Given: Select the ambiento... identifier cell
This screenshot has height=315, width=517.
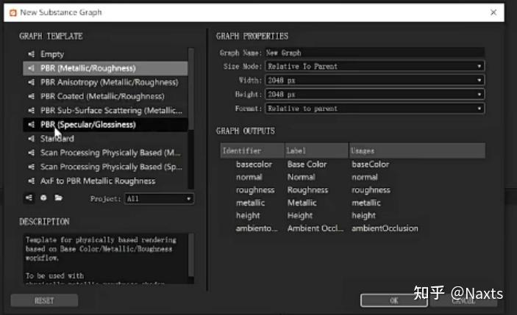Looking at the screenshot, I should click(x=257, y=228).
